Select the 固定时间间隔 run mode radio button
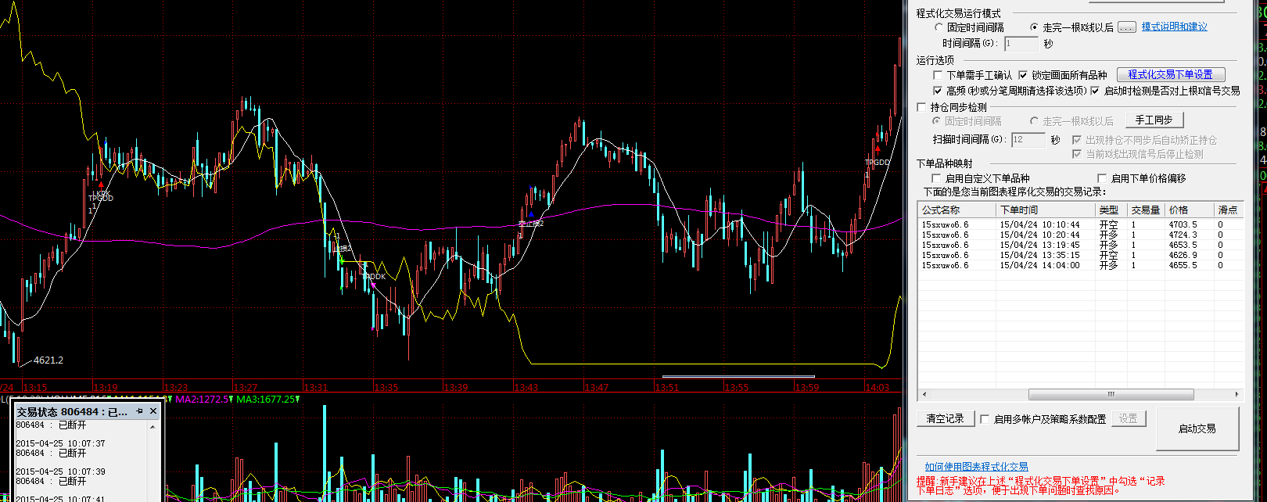 tap(939, 27)
